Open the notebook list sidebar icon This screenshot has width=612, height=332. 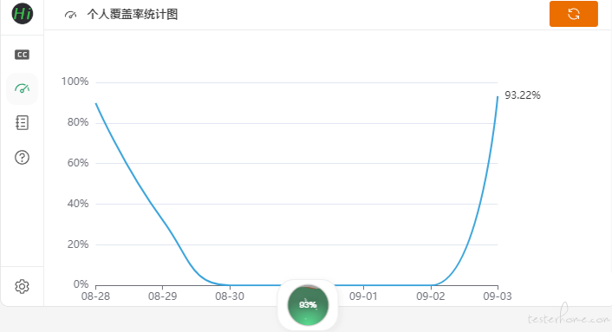22,122
